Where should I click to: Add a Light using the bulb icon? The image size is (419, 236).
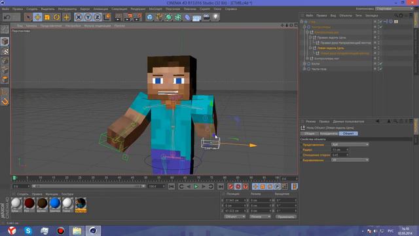pyautogui.click(x=215, y=18)
